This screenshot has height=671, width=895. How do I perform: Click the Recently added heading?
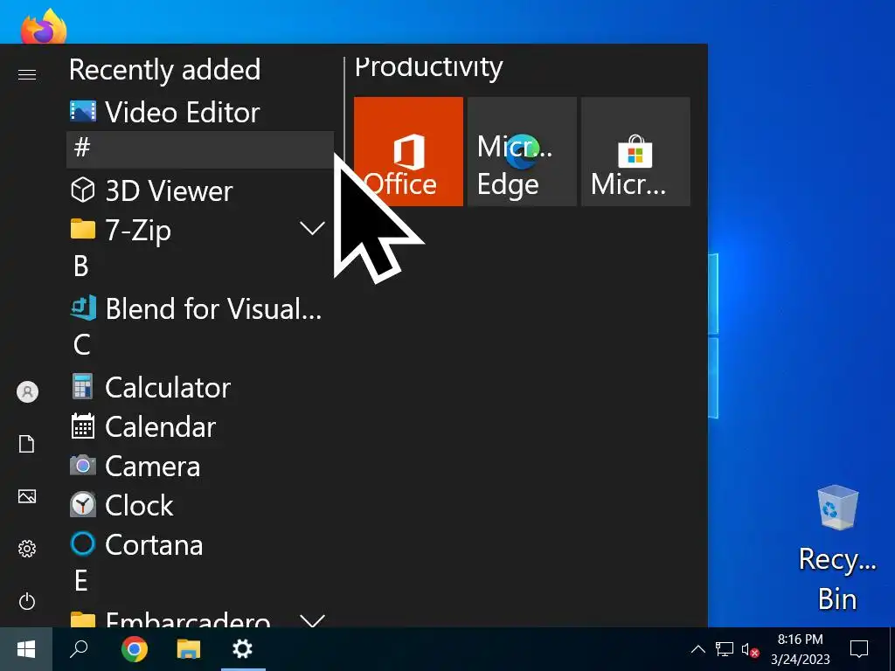click(x=165, y=70)
